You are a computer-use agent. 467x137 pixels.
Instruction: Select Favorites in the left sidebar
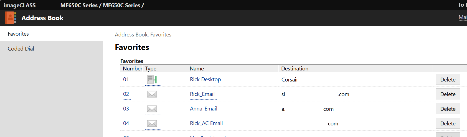pyautogui.click(x=18, y=34)
